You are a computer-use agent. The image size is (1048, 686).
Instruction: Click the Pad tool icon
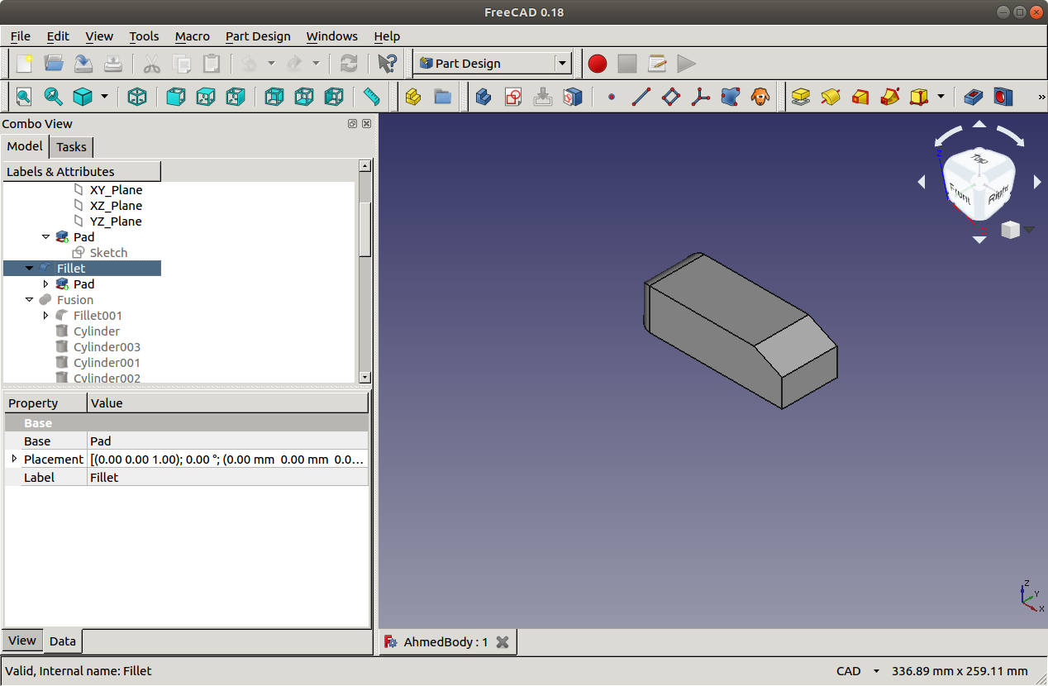pyautogui.click(x=800, y=97)
